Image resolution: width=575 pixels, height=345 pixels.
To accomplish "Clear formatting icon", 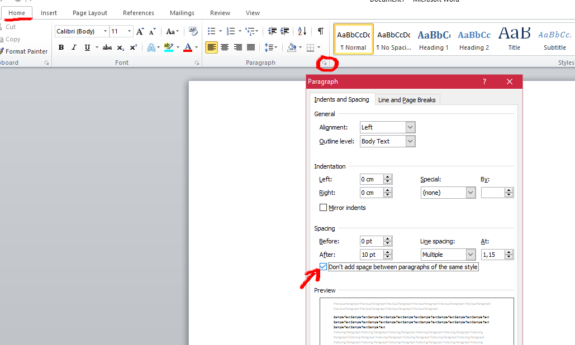I will [x=193, y=31].
